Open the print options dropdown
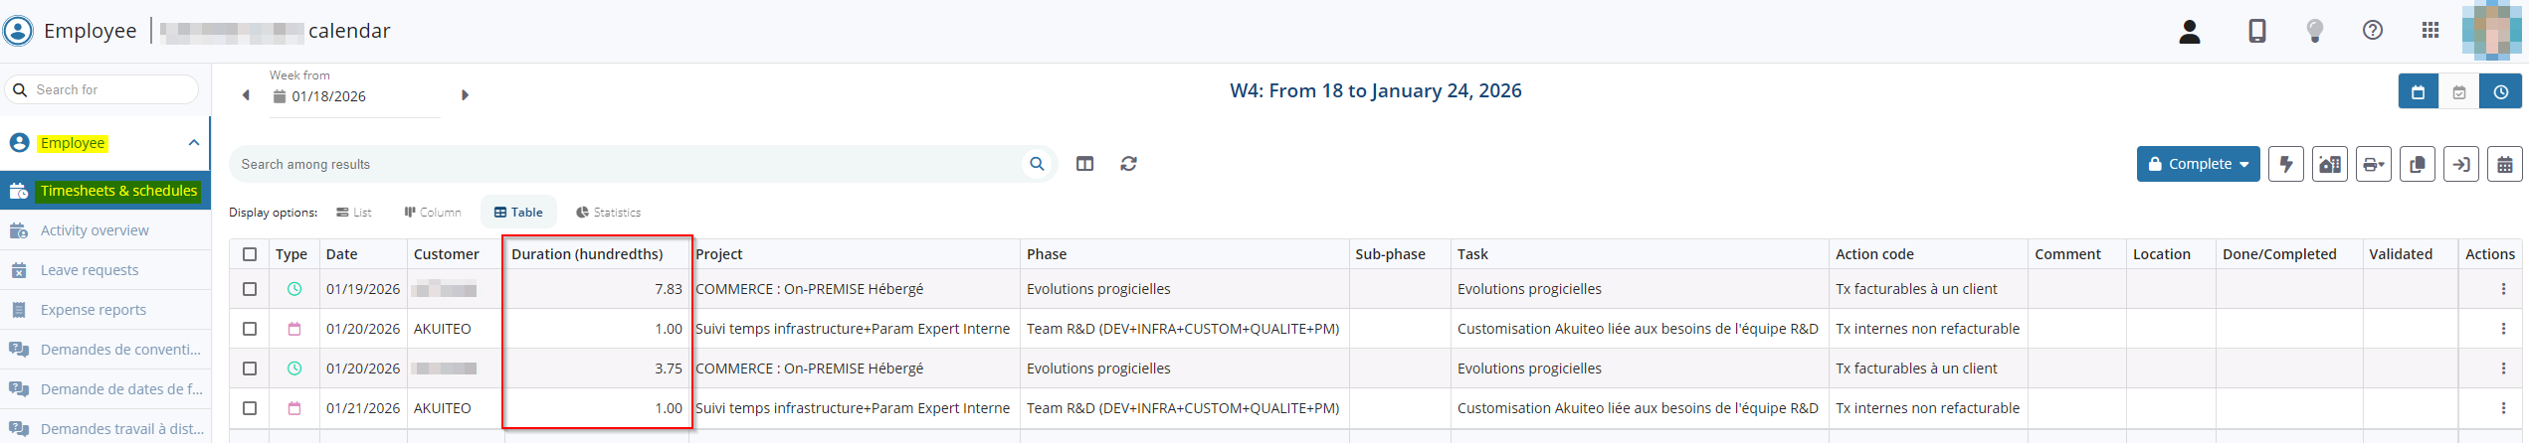This screenshot has height=443, width=2529. click(2373, 164)
